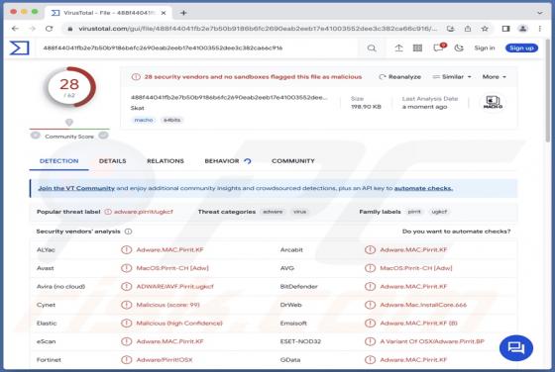Image resolution: width=555 pixels, height=372 pixels.
Task: Click Join the VT Community link
Action: pyautogui.click(x=76, y=188)
